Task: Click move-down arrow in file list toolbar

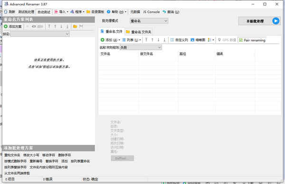Action: tap(159, 40)
